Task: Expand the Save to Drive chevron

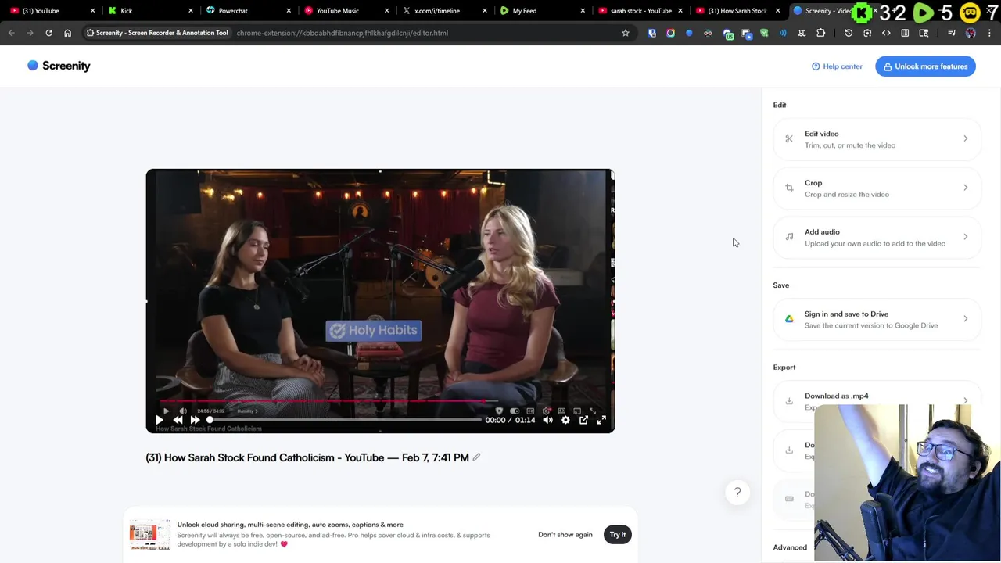Action: [965, 319]
